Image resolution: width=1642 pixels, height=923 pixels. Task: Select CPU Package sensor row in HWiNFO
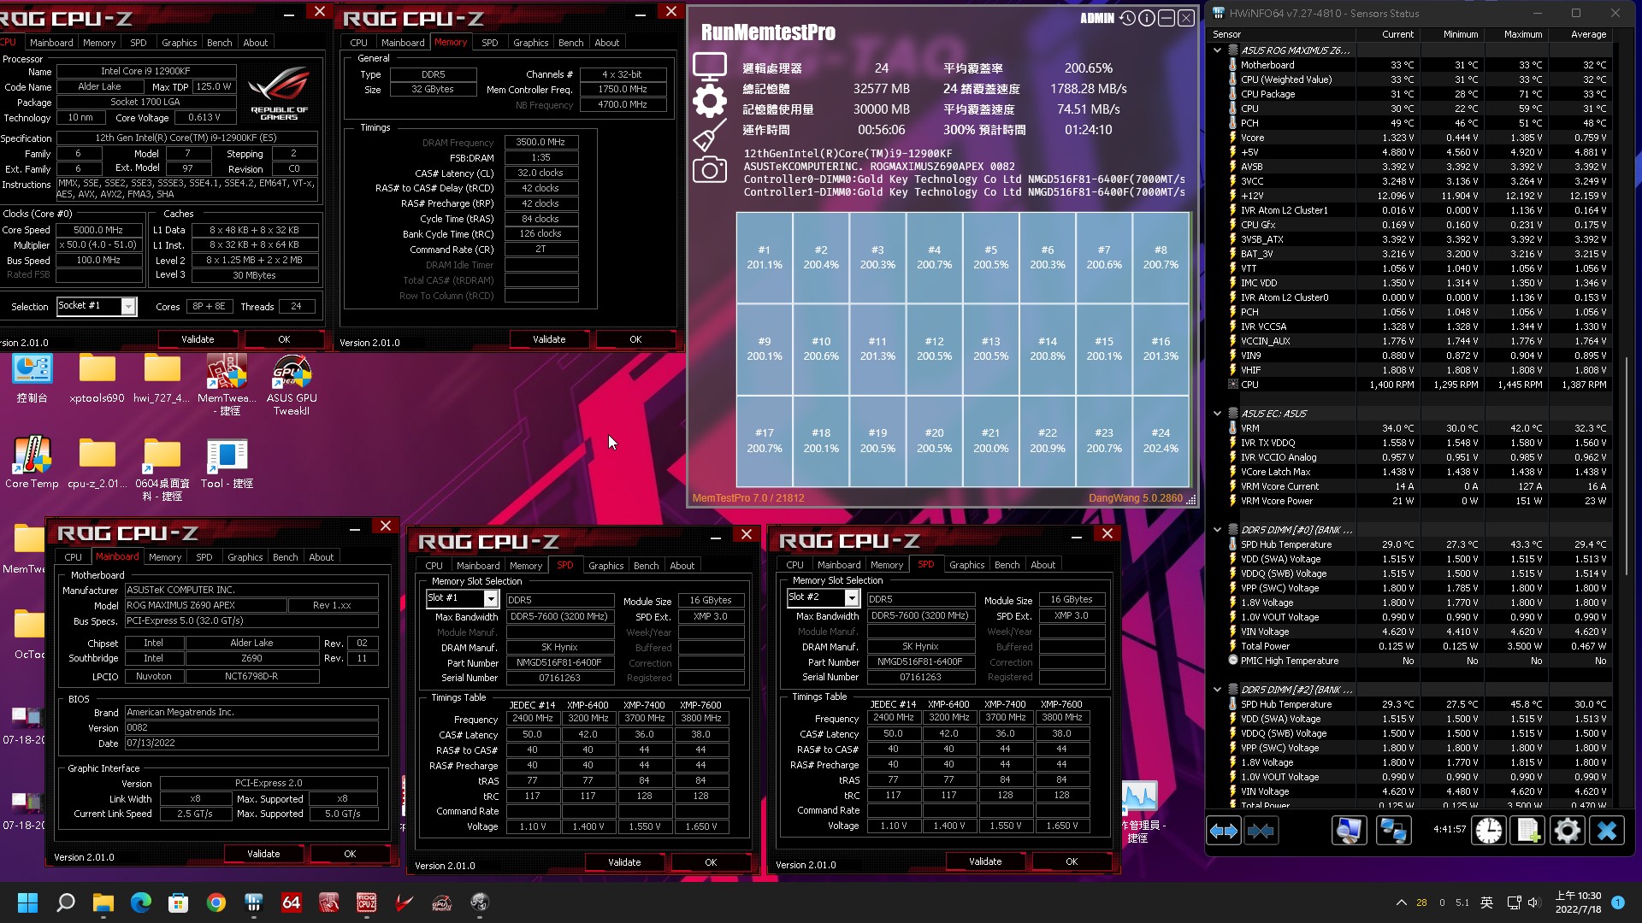coord(1420,94)
